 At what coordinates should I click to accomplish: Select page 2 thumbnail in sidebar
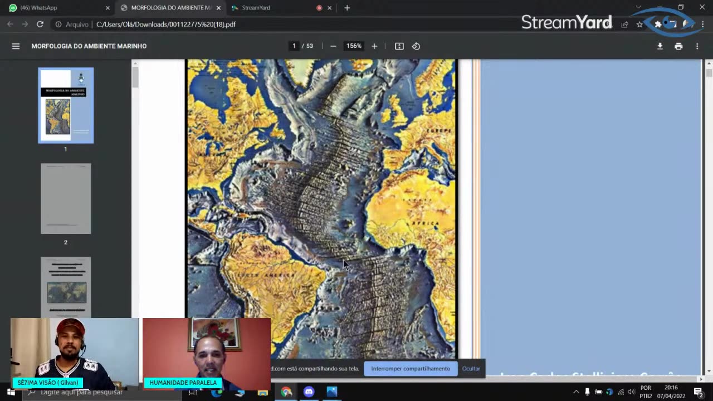tap(66, 199)
